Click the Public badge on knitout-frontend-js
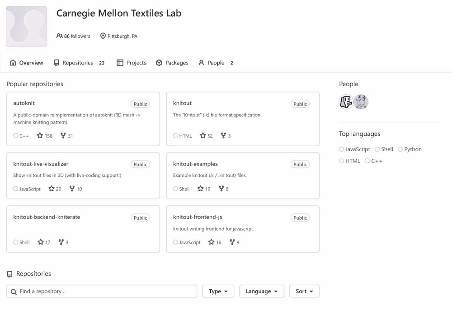Screen dimensions: 452x319 point(300,218)
